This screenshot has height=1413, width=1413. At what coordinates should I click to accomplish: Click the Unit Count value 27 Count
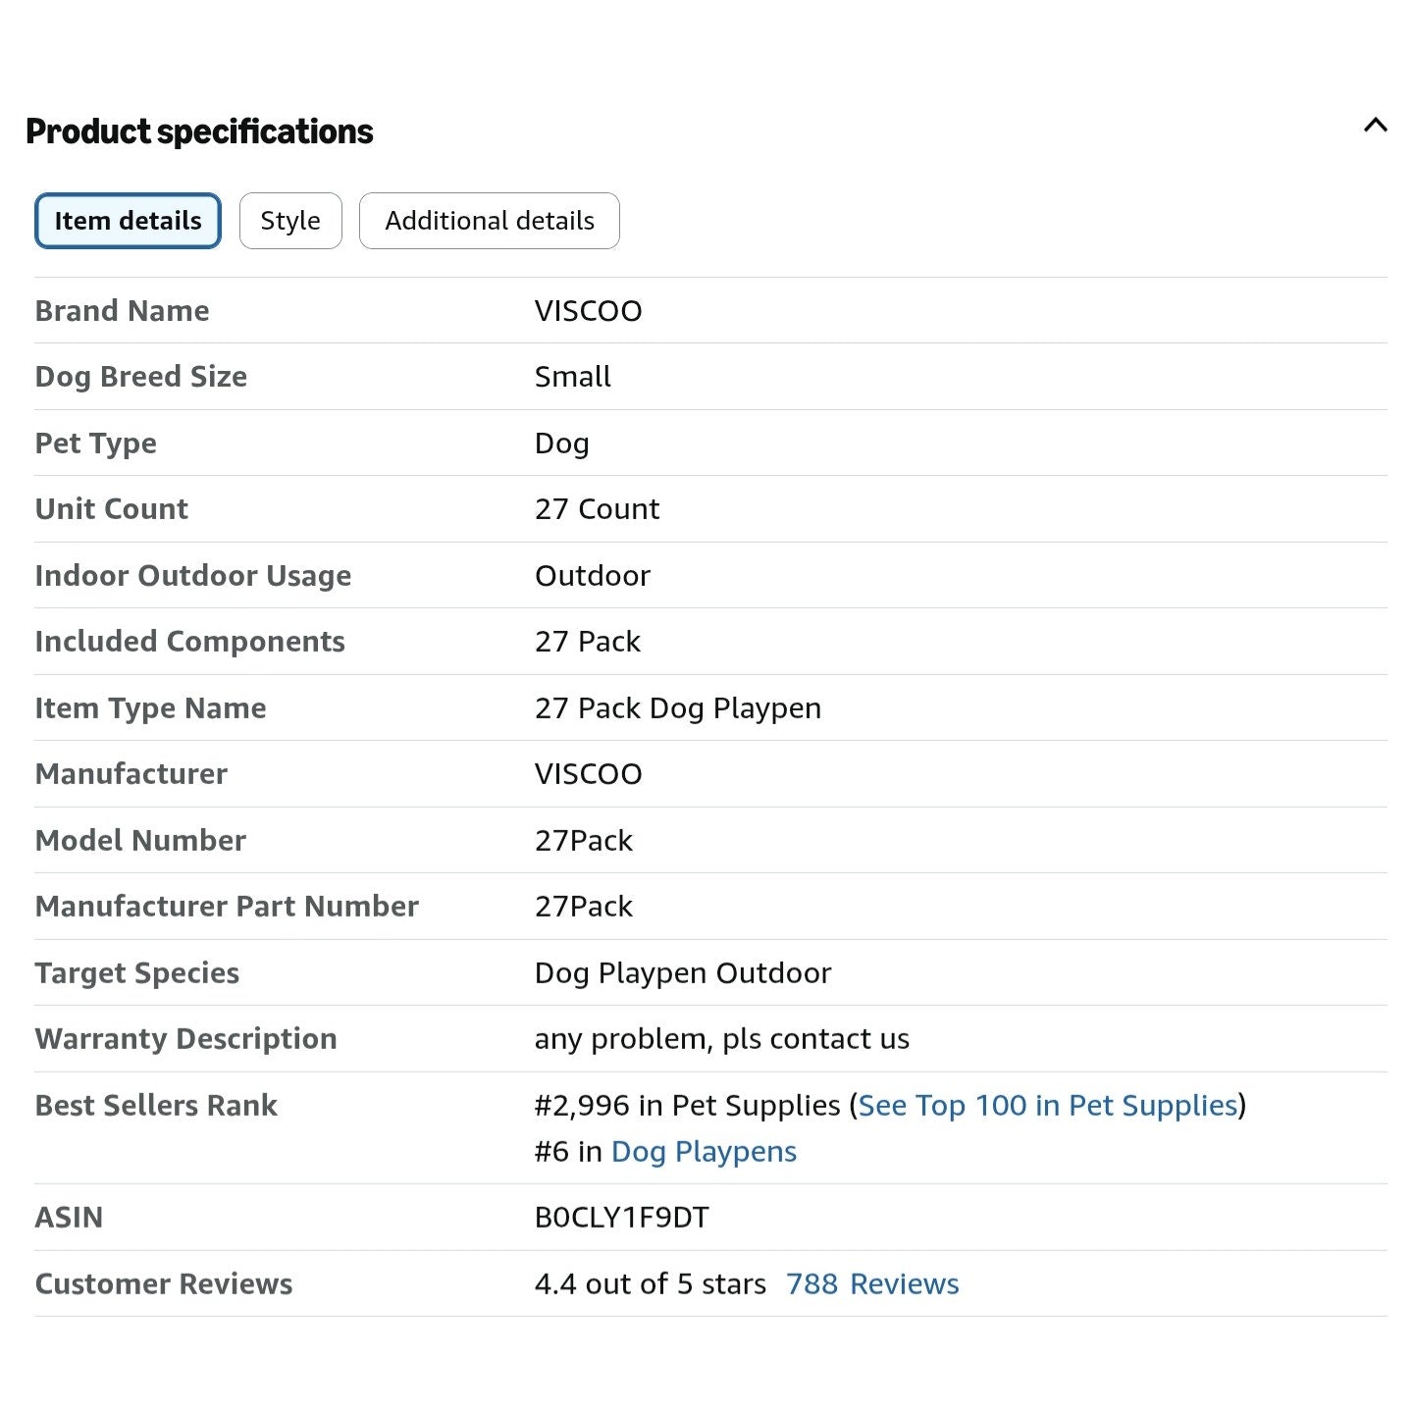coord(597,509)
